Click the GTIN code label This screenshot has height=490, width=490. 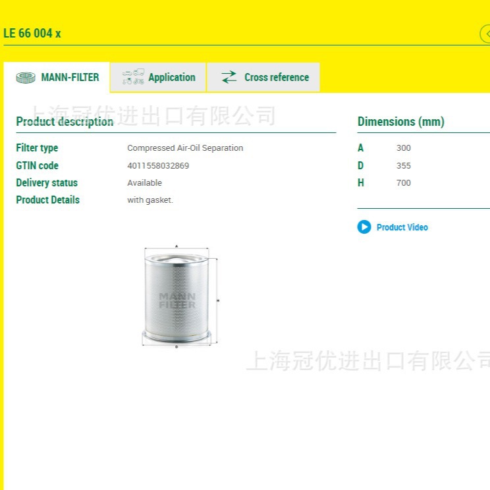coord(37,165)
